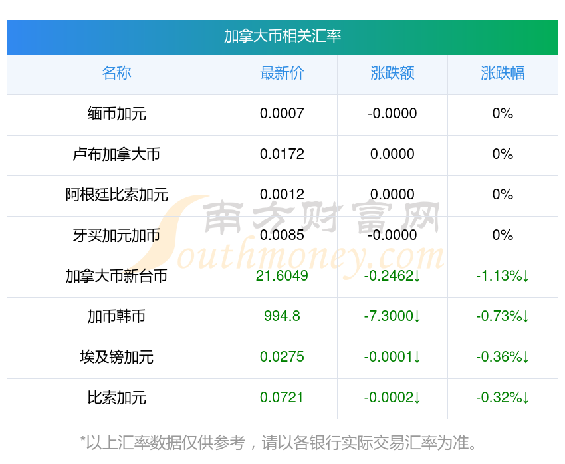Click the 0% cell in 卢布加拿大币 row

tap(503, 154)
